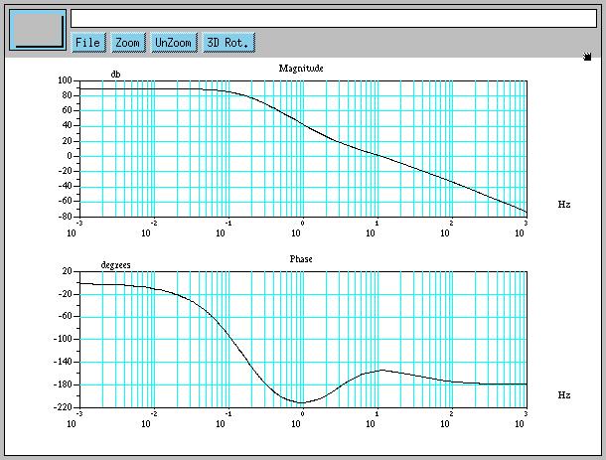This screenshot has width=606, height=460.
Task: Click the -220 tick on Phase axis
Action: [x=62, y=407]
